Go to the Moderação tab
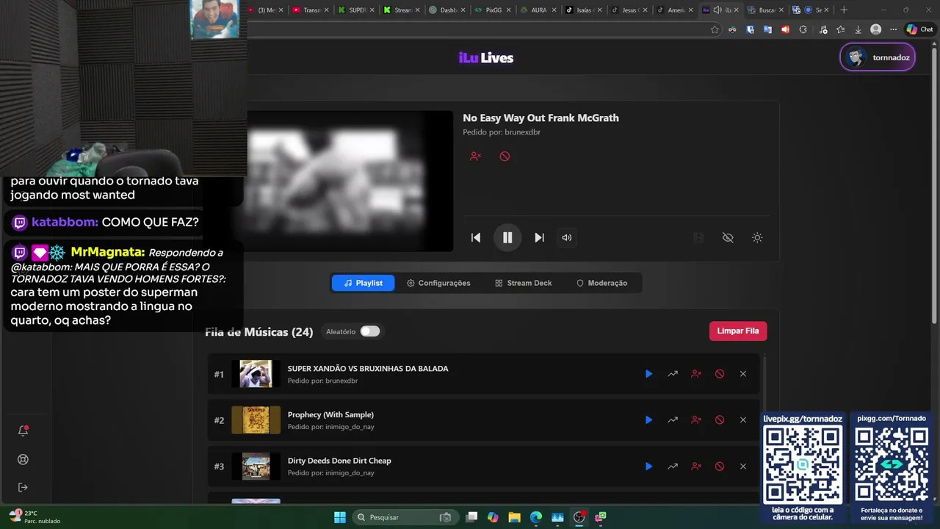 (601, 283)
